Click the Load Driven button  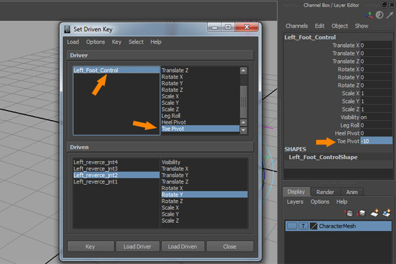pyautogui.click(x=183, y=246)
